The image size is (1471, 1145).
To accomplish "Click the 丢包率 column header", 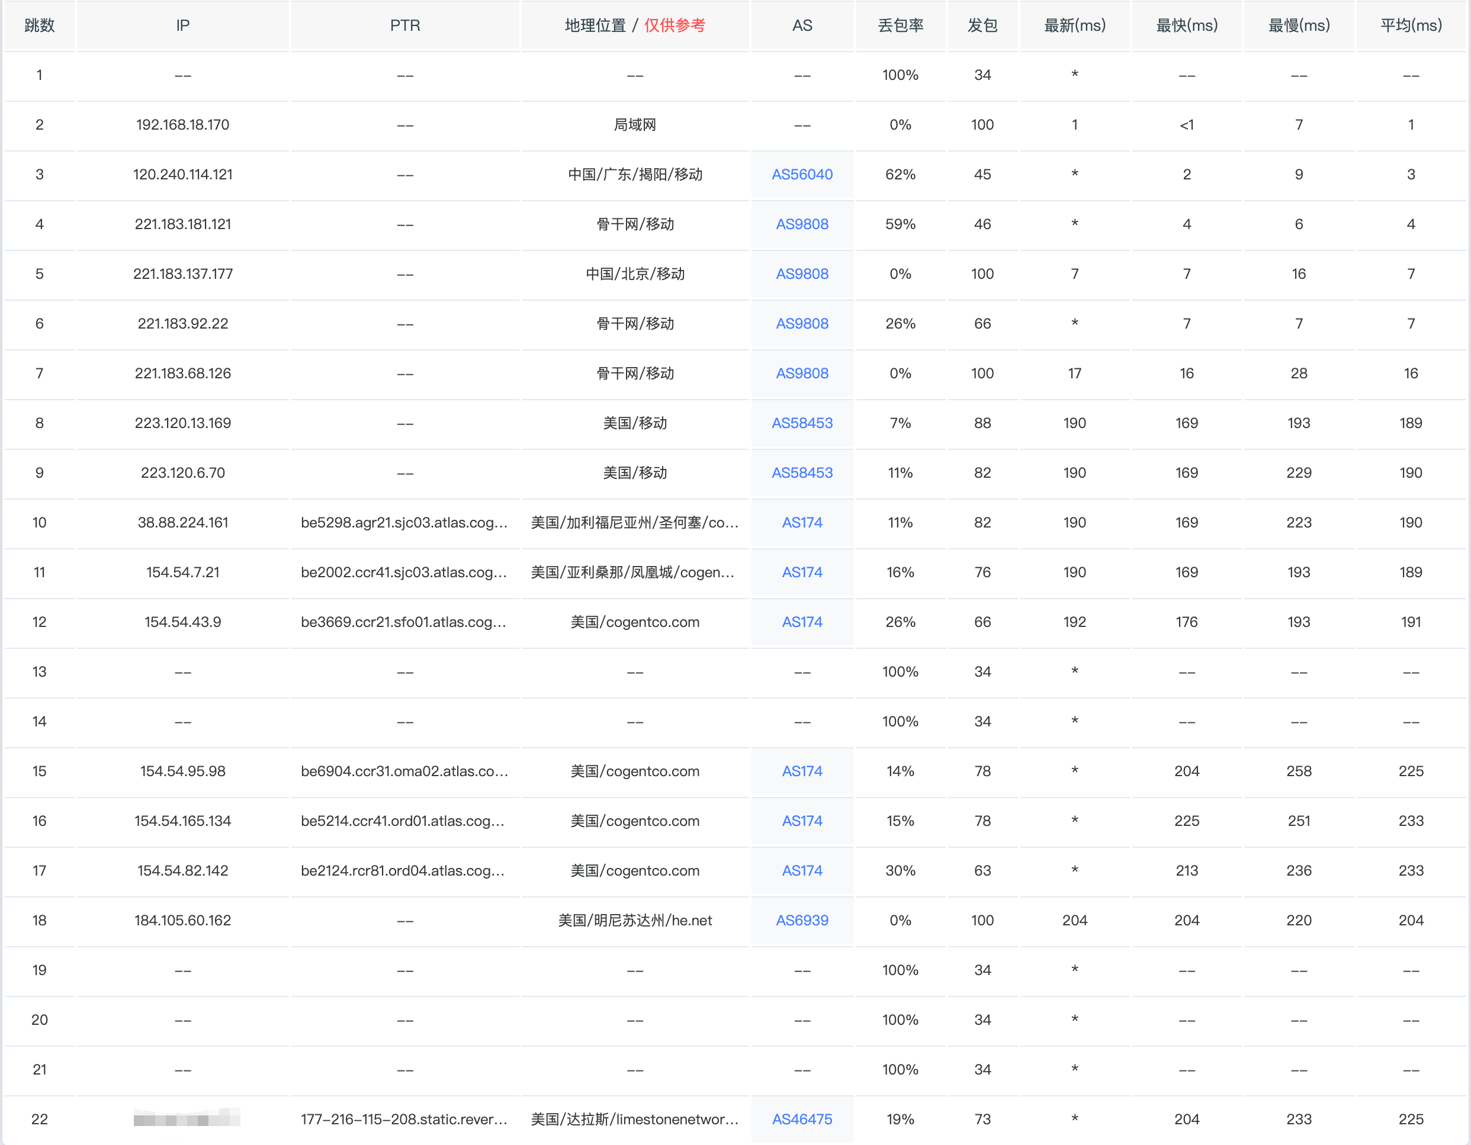I will (900, 25).
